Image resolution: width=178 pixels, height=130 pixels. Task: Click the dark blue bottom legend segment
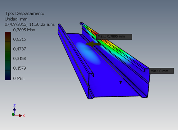click(x=8, y=75)
